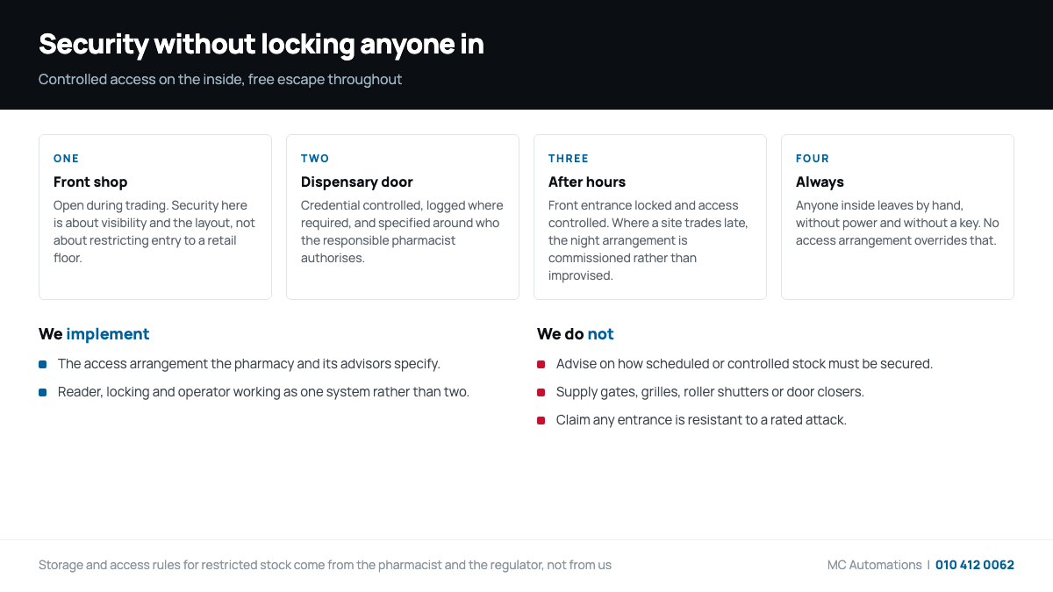The width and height of the screenshot is (1053, 592).
Task: Select the Always card
Action: 898,217
